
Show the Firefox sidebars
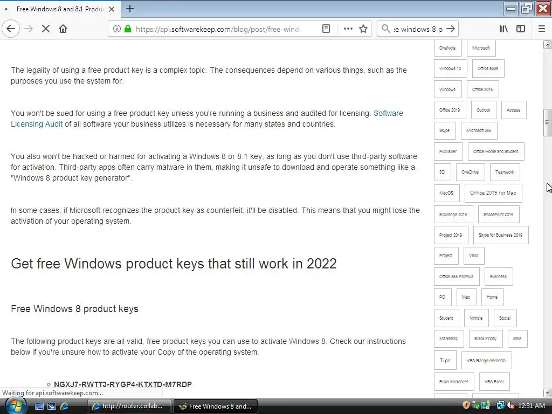(x=521, y=29)
